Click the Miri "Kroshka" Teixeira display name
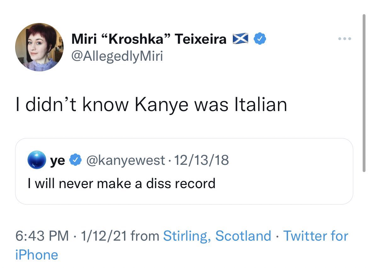This screenshot has width=368, height=268. click(x=149, y=39)
